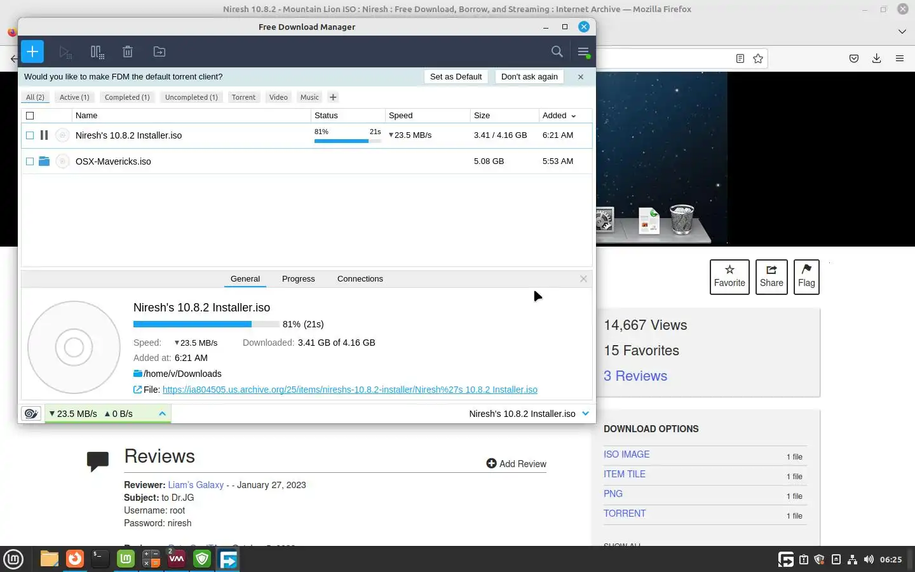915x572 pixels.
Task: Open Linux Mint start menu
Action: coord(13,559)
